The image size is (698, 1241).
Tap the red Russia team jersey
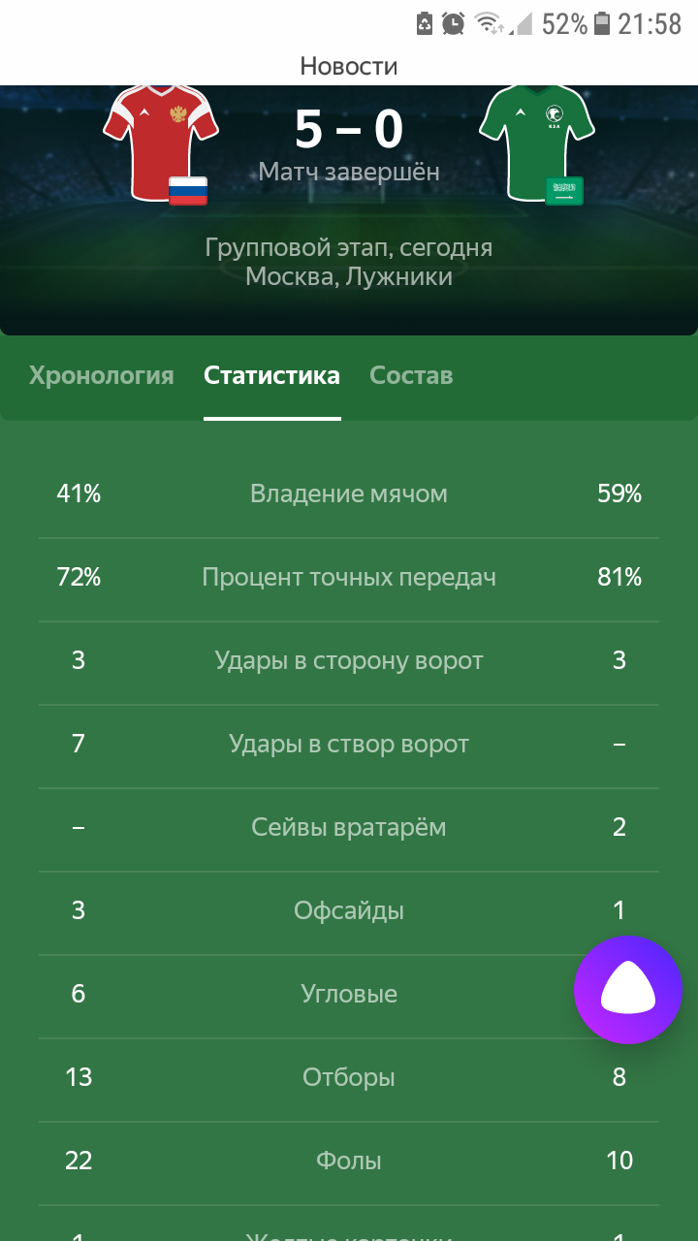tap(161, 141)
